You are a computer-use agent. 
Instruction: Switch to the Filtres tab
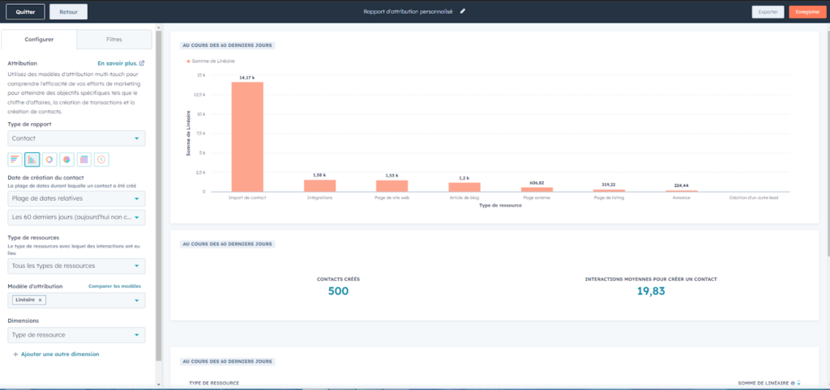coord(114,40)
